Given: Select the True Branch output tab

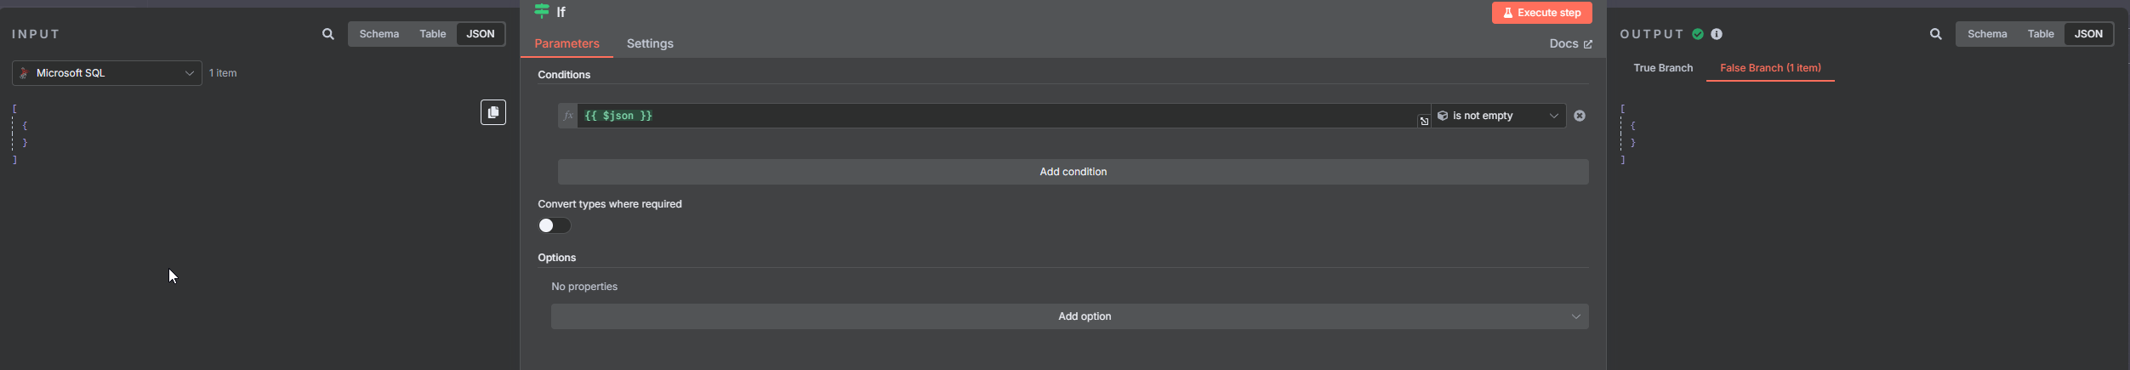Looking at the screenshot, I should point(1663,68).
